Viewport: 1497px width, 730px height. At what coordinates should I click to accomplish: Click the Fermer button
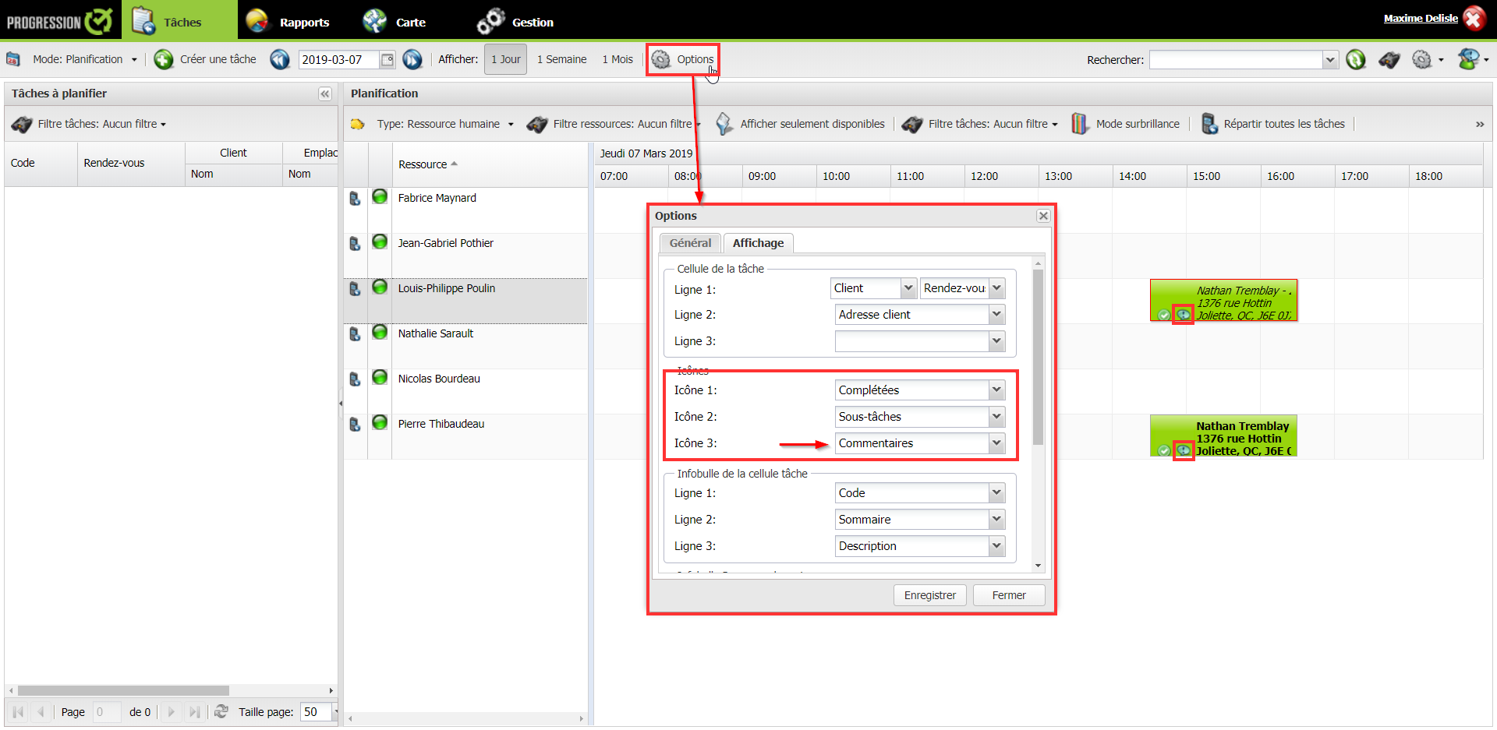pos(1008,595)
